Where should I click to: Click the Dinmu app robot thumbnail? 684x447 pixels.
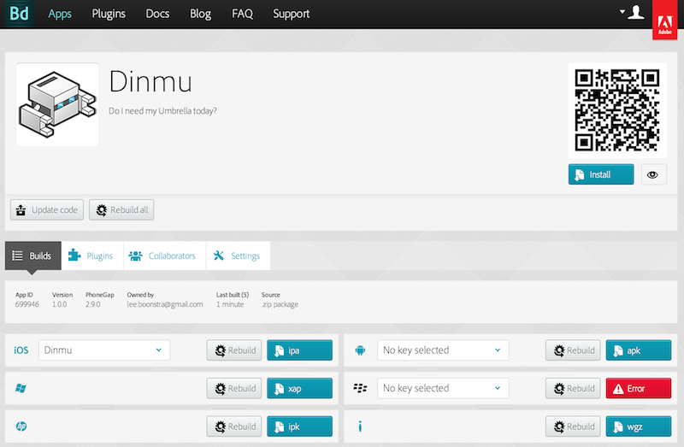(57, 104)
